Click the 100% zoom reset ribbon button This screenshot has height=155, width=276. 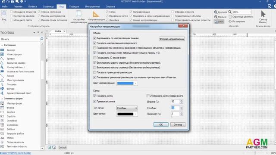coord(219,22)
